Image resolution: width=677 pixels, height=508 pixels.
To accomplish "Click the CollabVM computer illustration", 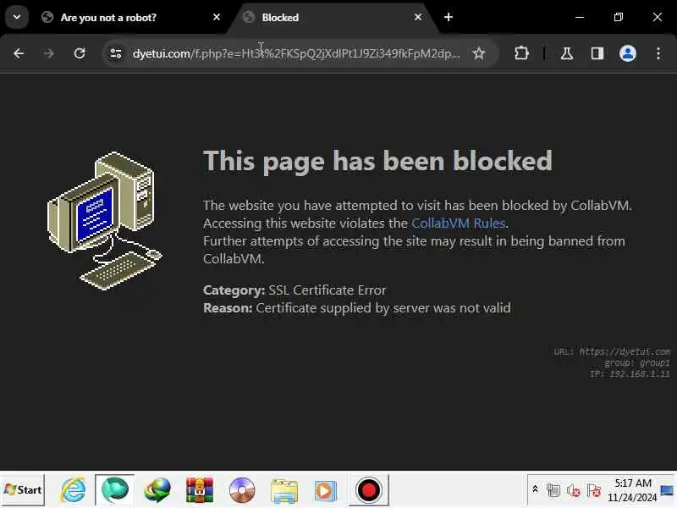I will tap(105, 221).
